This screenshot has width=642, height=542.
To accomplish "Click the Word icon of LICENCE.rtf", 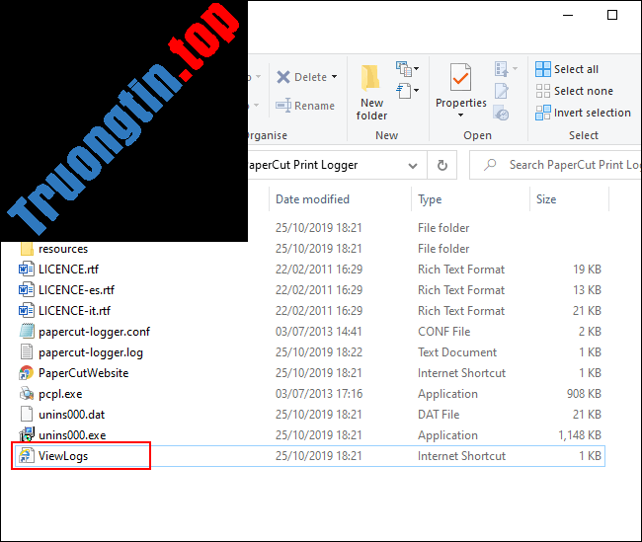I will [27, 270].
